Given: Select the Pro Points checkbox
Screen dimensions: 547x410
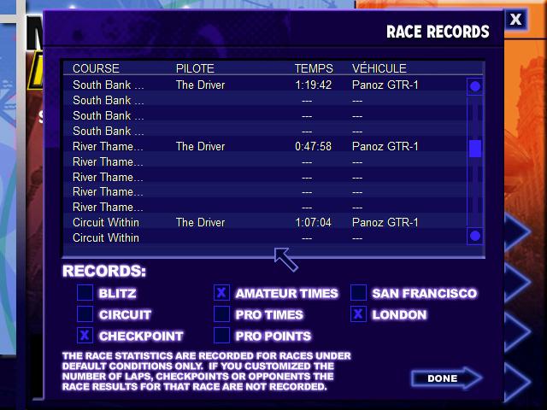Looking at the screenshot, I should coord(221,336).
